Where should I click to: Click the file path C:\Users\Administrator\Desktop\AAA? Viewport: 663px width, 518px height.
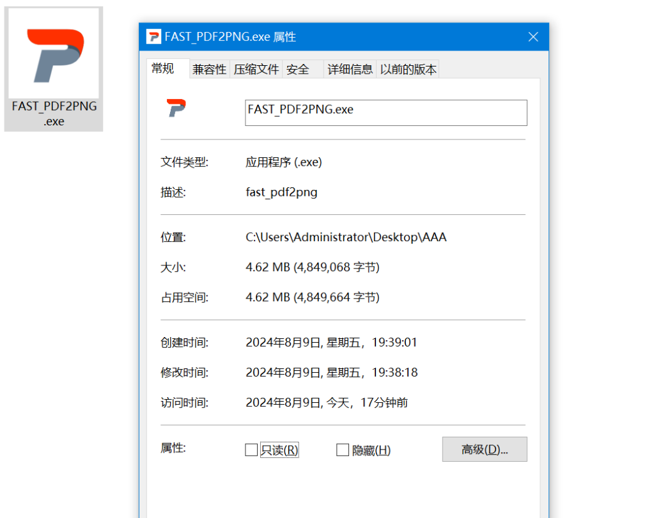coord(345,237)
